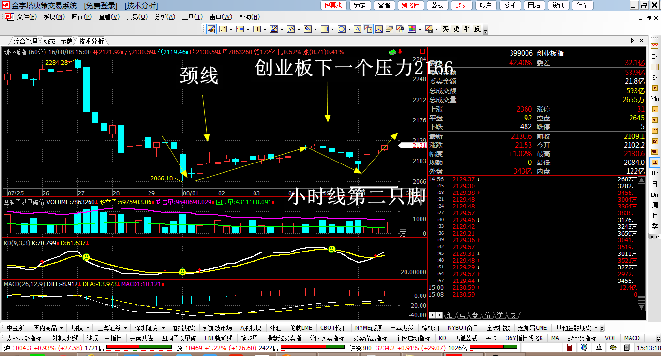Switch to the 势 tab below tick list
This screenshot has height=356, width=661.
tap(462, 315)
